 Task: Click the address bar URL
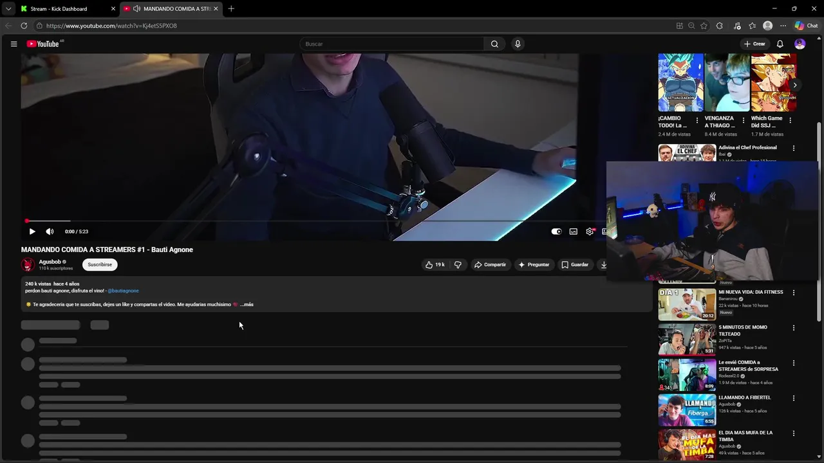(111, 26)
